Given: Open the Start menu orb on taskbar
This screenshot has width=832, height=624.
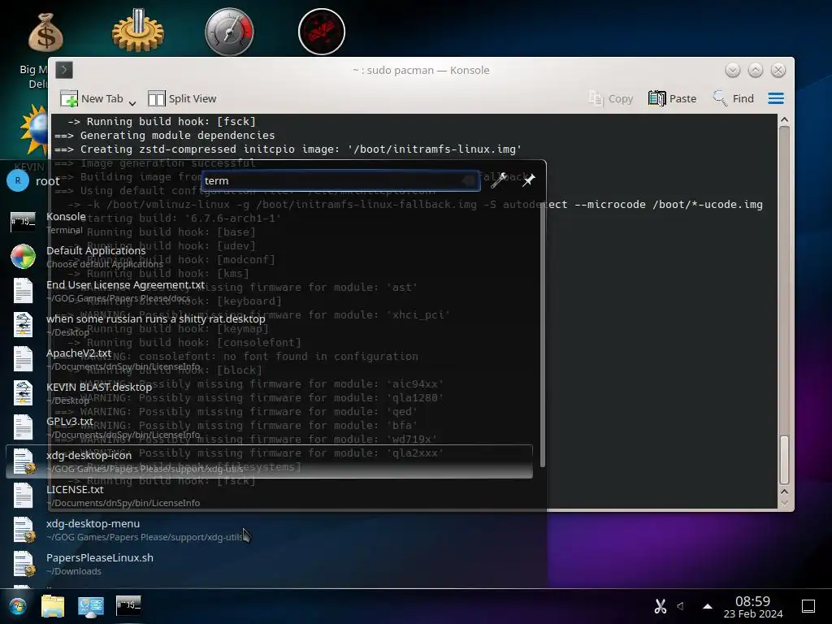Looking at the screenshot, I should point(17,606).
